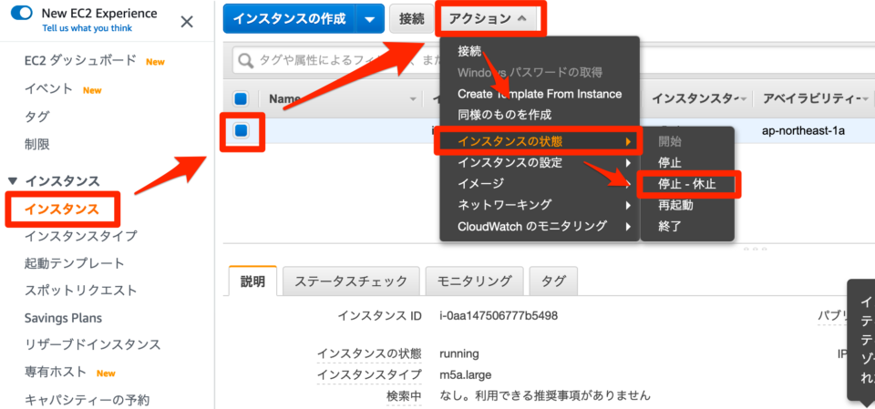Viewport: 875px width, 409px height.
Task: Choose 接続 in the action menu
Action: 469,51
